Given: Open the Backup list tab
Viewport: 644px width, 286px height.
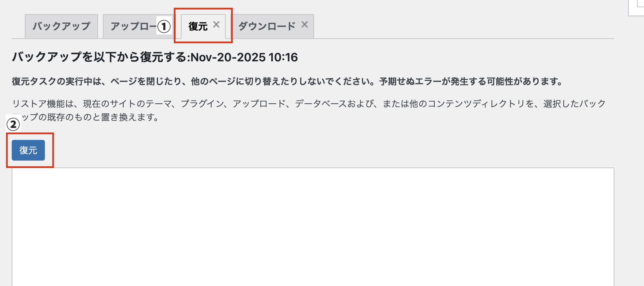Looking at the screenshot, I should point(61,25).
